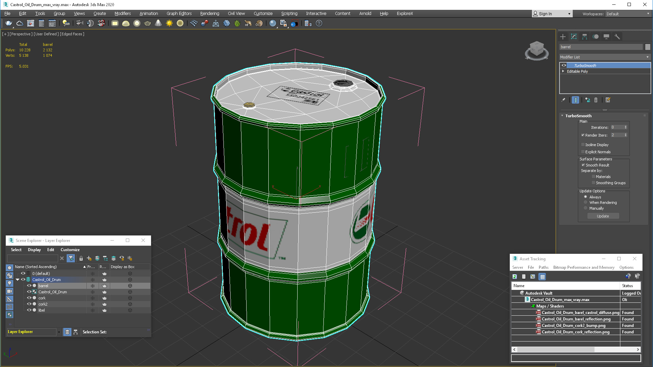Image resolution: width=653 pixels, height=367 pixels.
Task: Open the Sign In dropdown
Action: pos(552,14)
